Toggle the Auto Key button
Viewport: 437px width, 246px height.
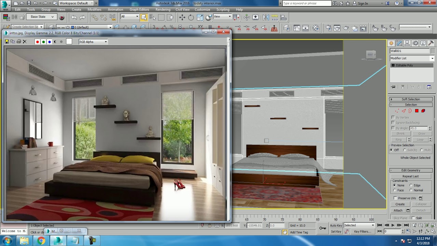(336, 225)
